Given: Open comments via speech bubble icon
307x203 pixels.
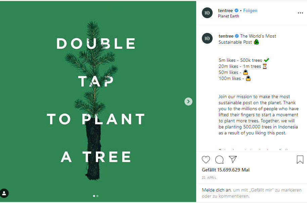Looking at the screenshot, I should [x=219, y=160].
